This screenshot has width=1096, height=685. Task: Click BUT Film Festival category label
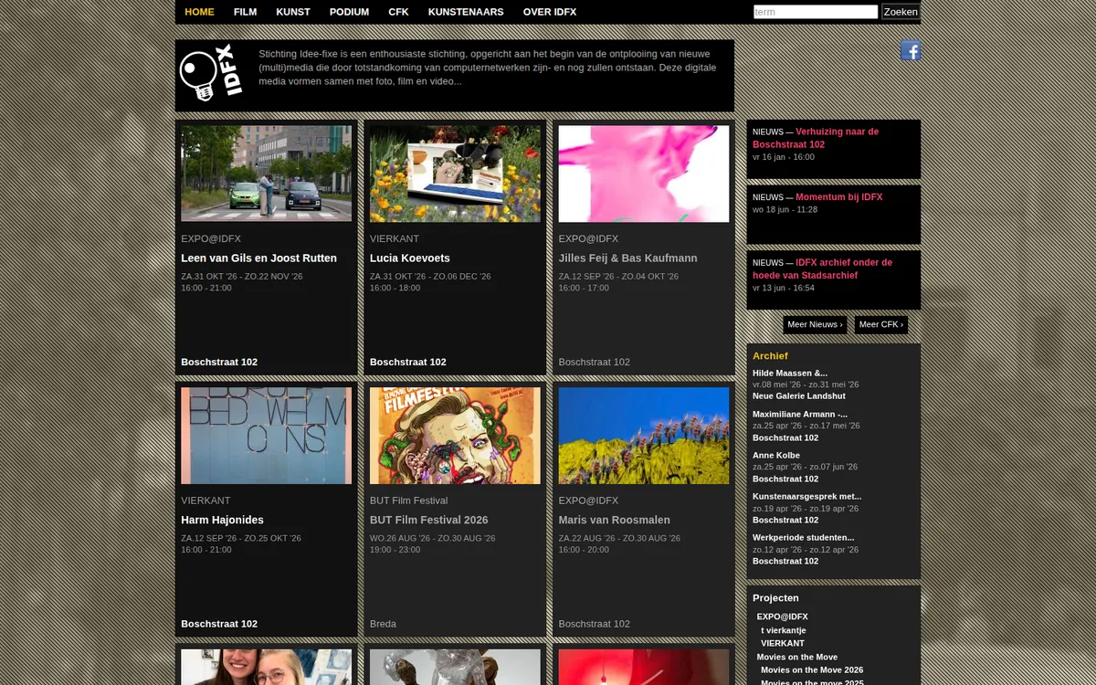pyautogui.click(x=408, y=501)
